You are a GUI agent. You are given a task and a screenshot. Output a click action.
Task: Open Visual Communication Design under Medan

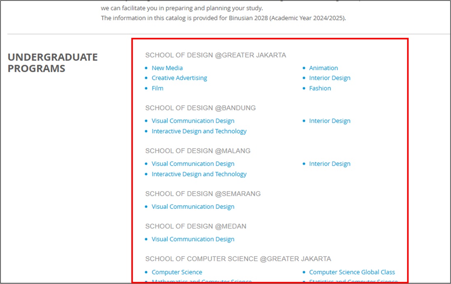click(193, 239)
